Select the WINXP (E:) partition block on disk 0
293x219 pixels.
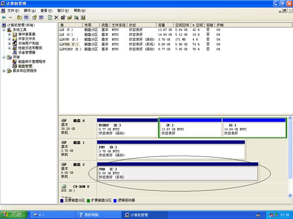coord(127,130)
